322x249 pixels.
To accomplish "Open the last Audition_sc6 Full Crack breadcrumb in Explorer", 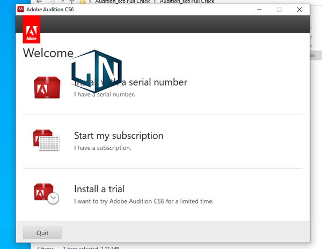I will pos(187,2).
